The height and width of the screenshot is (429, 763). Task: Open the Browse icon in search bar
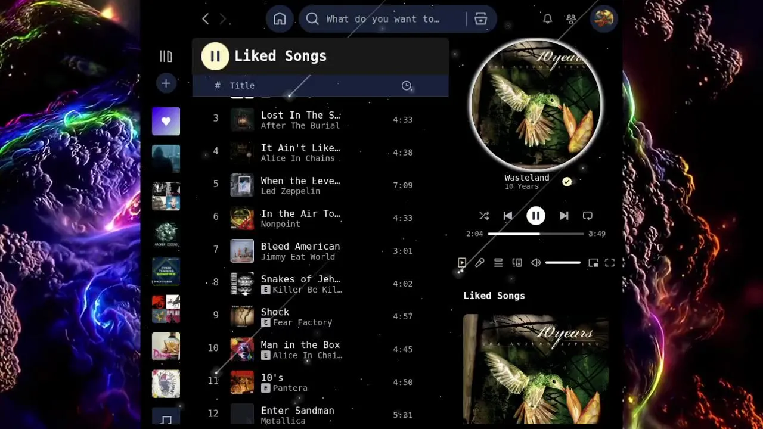[481, 19]
